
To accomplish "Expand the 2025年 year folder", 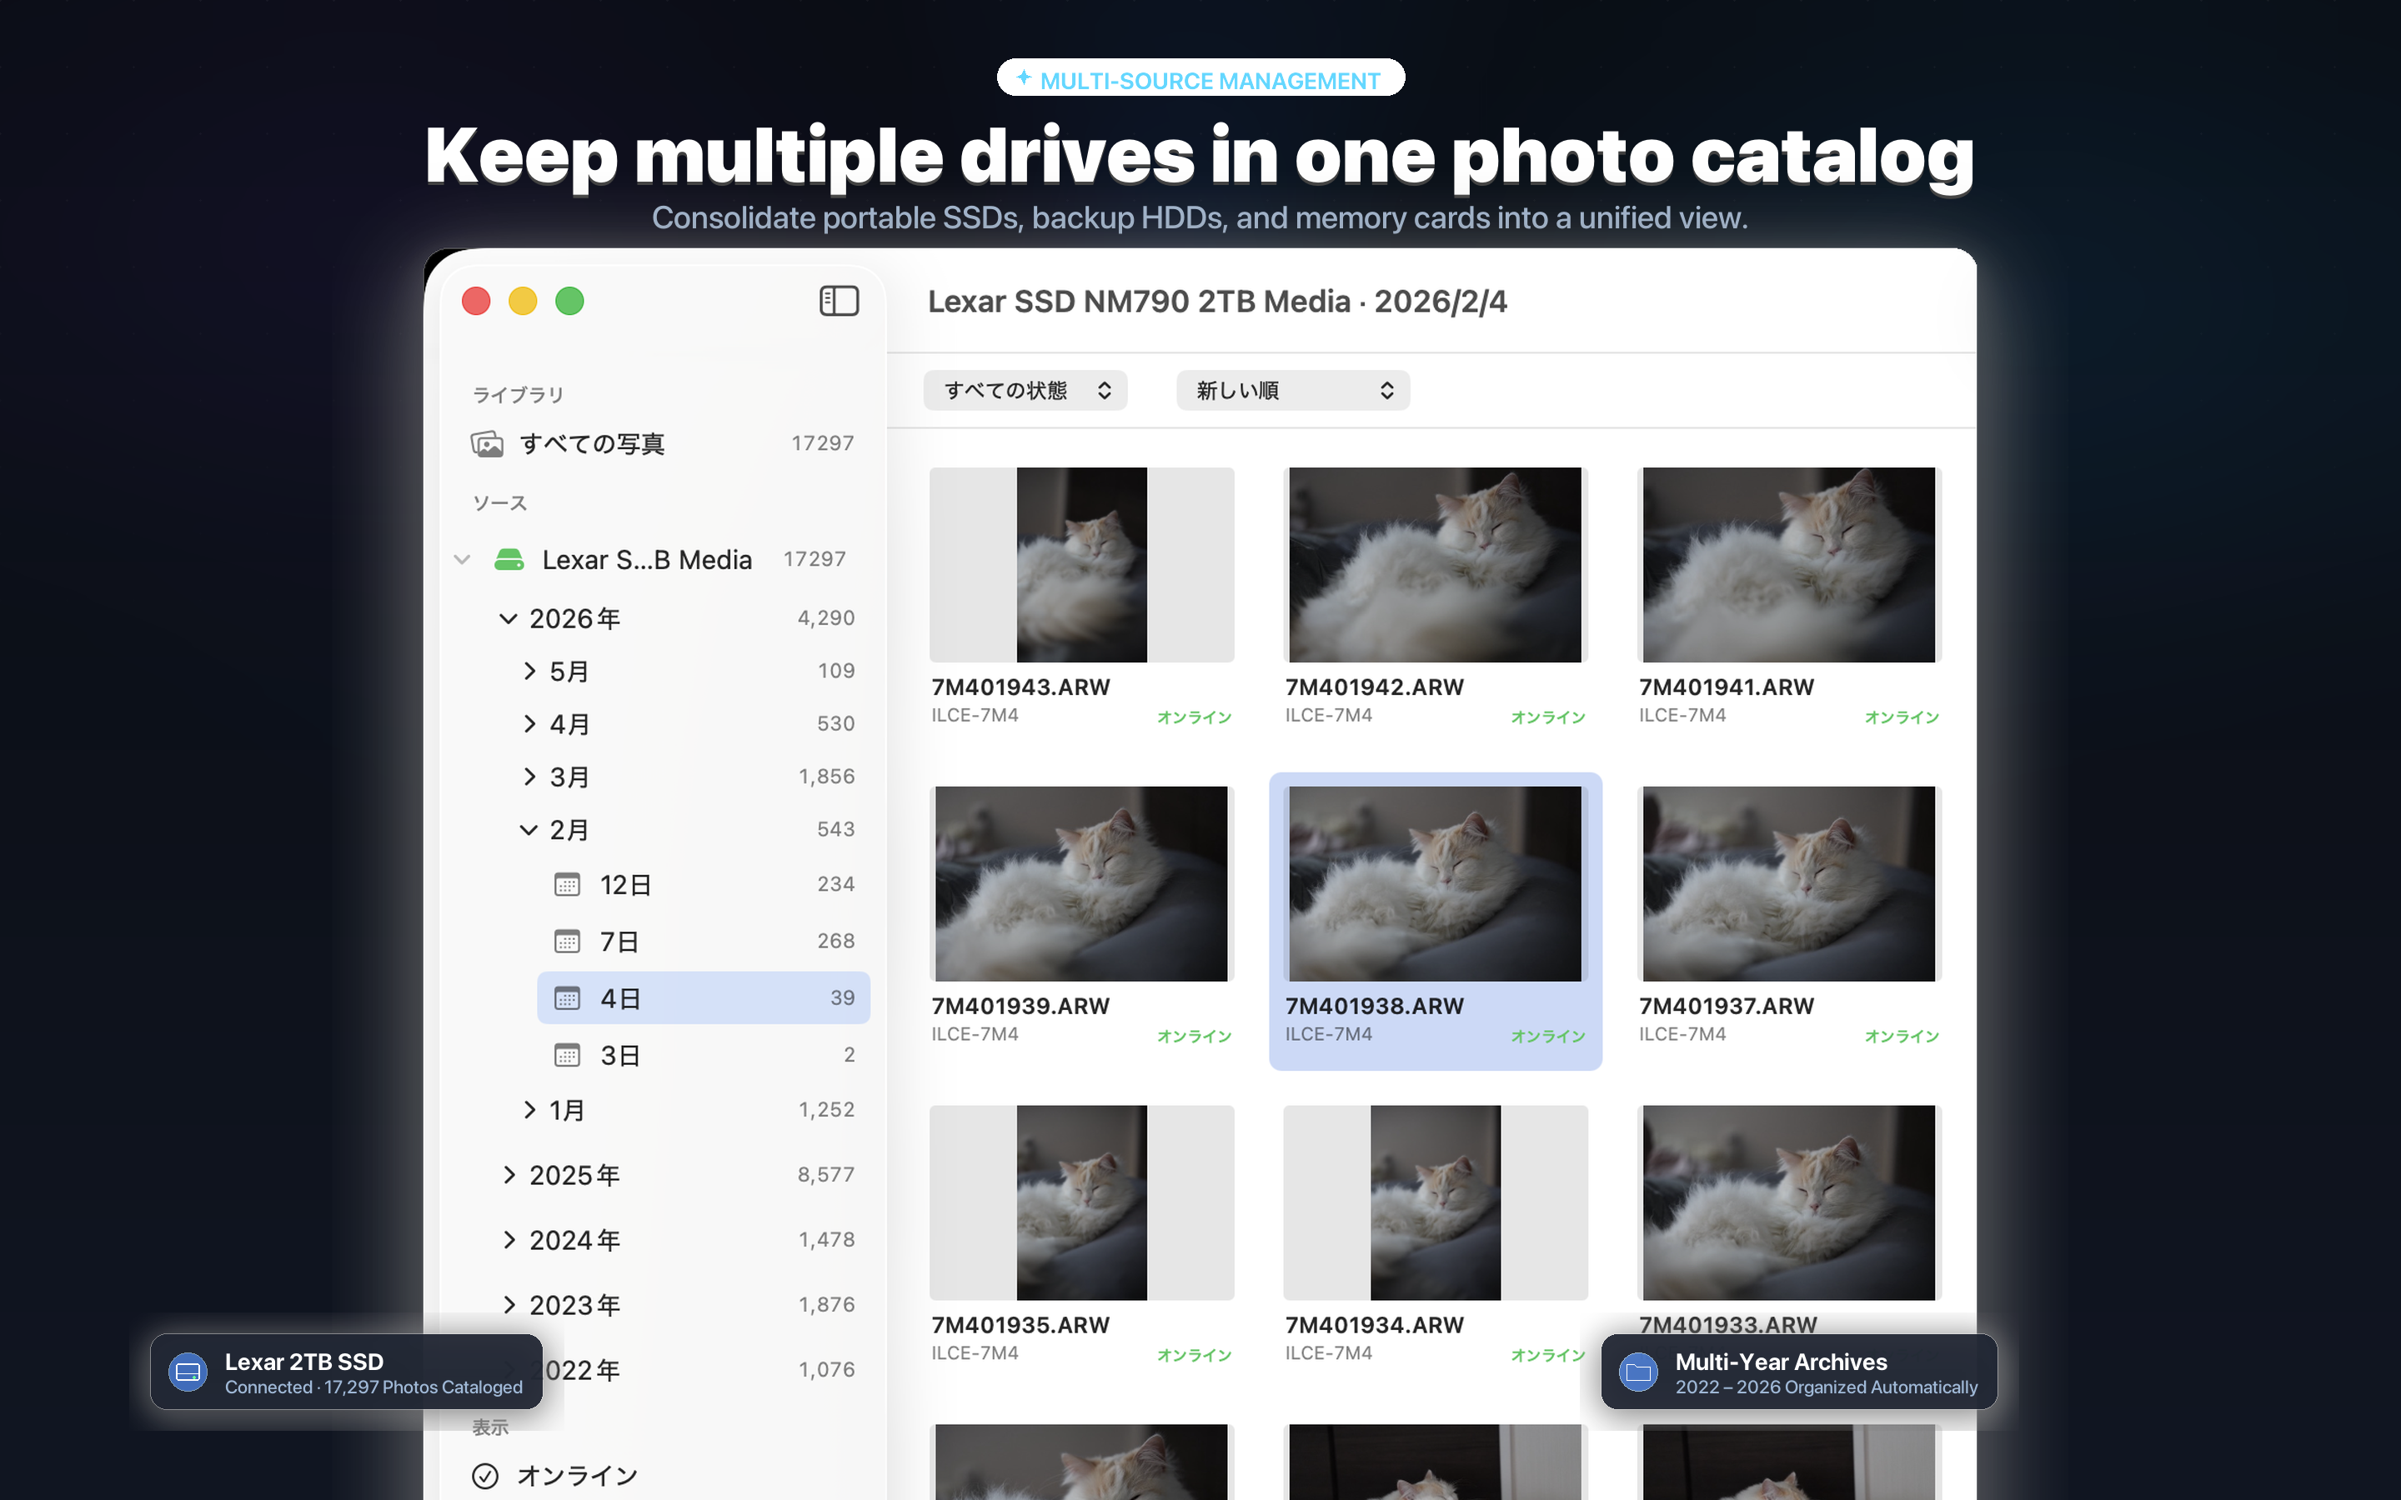I will tap(509, 1175).
